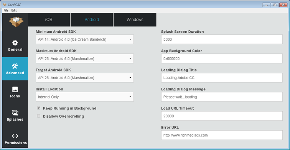Screen dimensions: 290x150
Task: Expand the Minimum Android SDK dropdown
Action: click(x=85, y=39)
